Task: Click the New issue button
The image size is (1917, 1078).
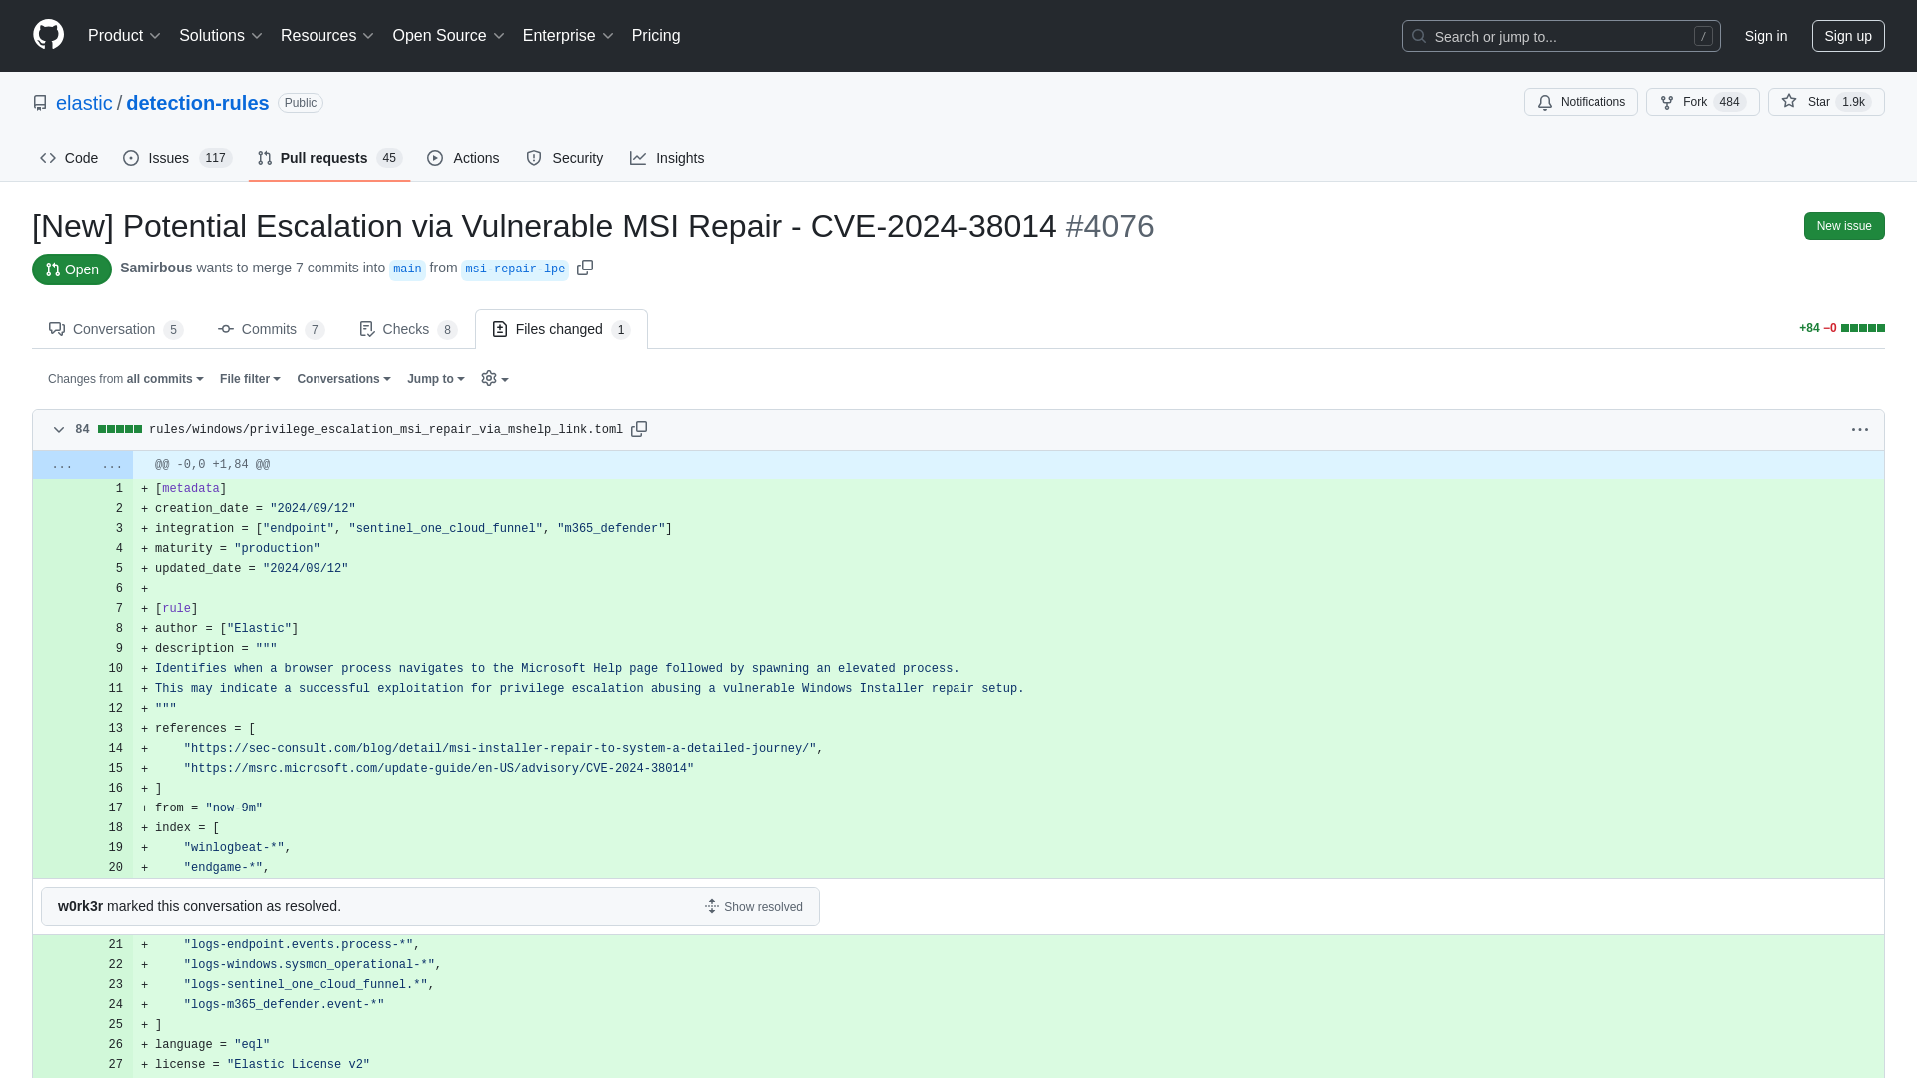Action: tap(1844, 226)
